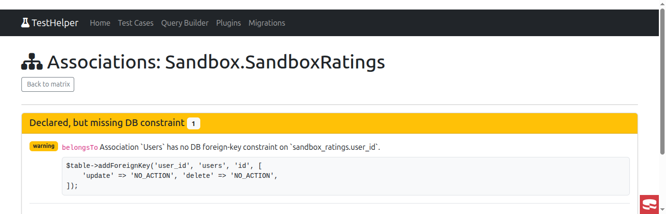Viewport: 666px width, 214px height.
Task: Click the Users association warning message text
Action: point(240,147)
